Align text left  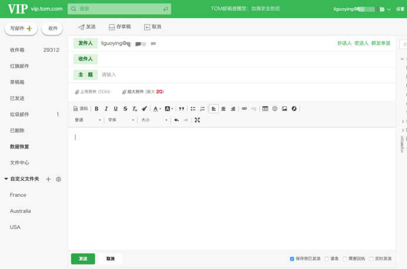pos(213,109)
